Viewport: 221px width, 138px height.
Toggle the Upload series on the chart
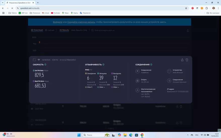[50, 30]
